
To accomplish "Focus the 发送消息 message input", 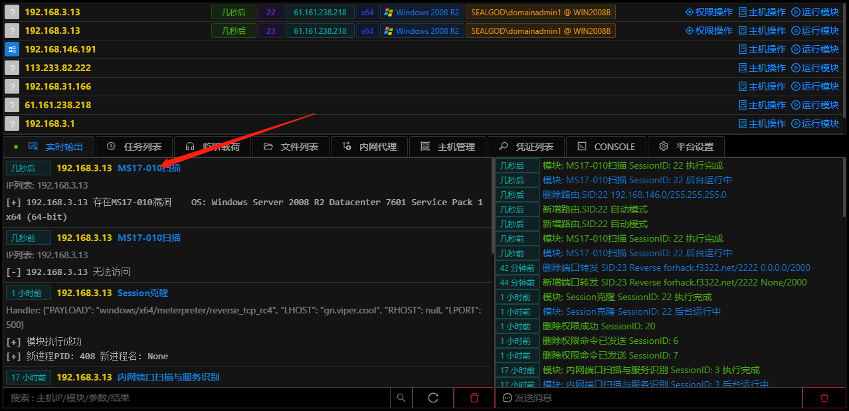I will click(x=648, y=398).
